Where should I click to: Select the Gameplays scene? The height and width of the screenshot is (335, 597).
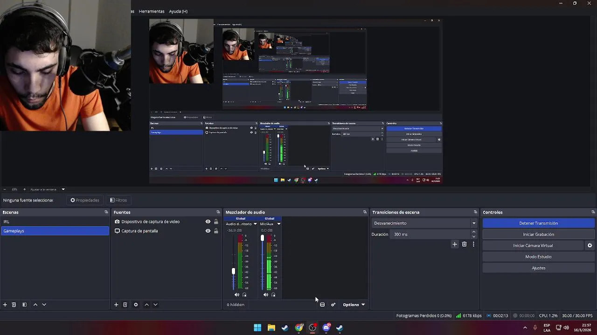coord(55,231)
